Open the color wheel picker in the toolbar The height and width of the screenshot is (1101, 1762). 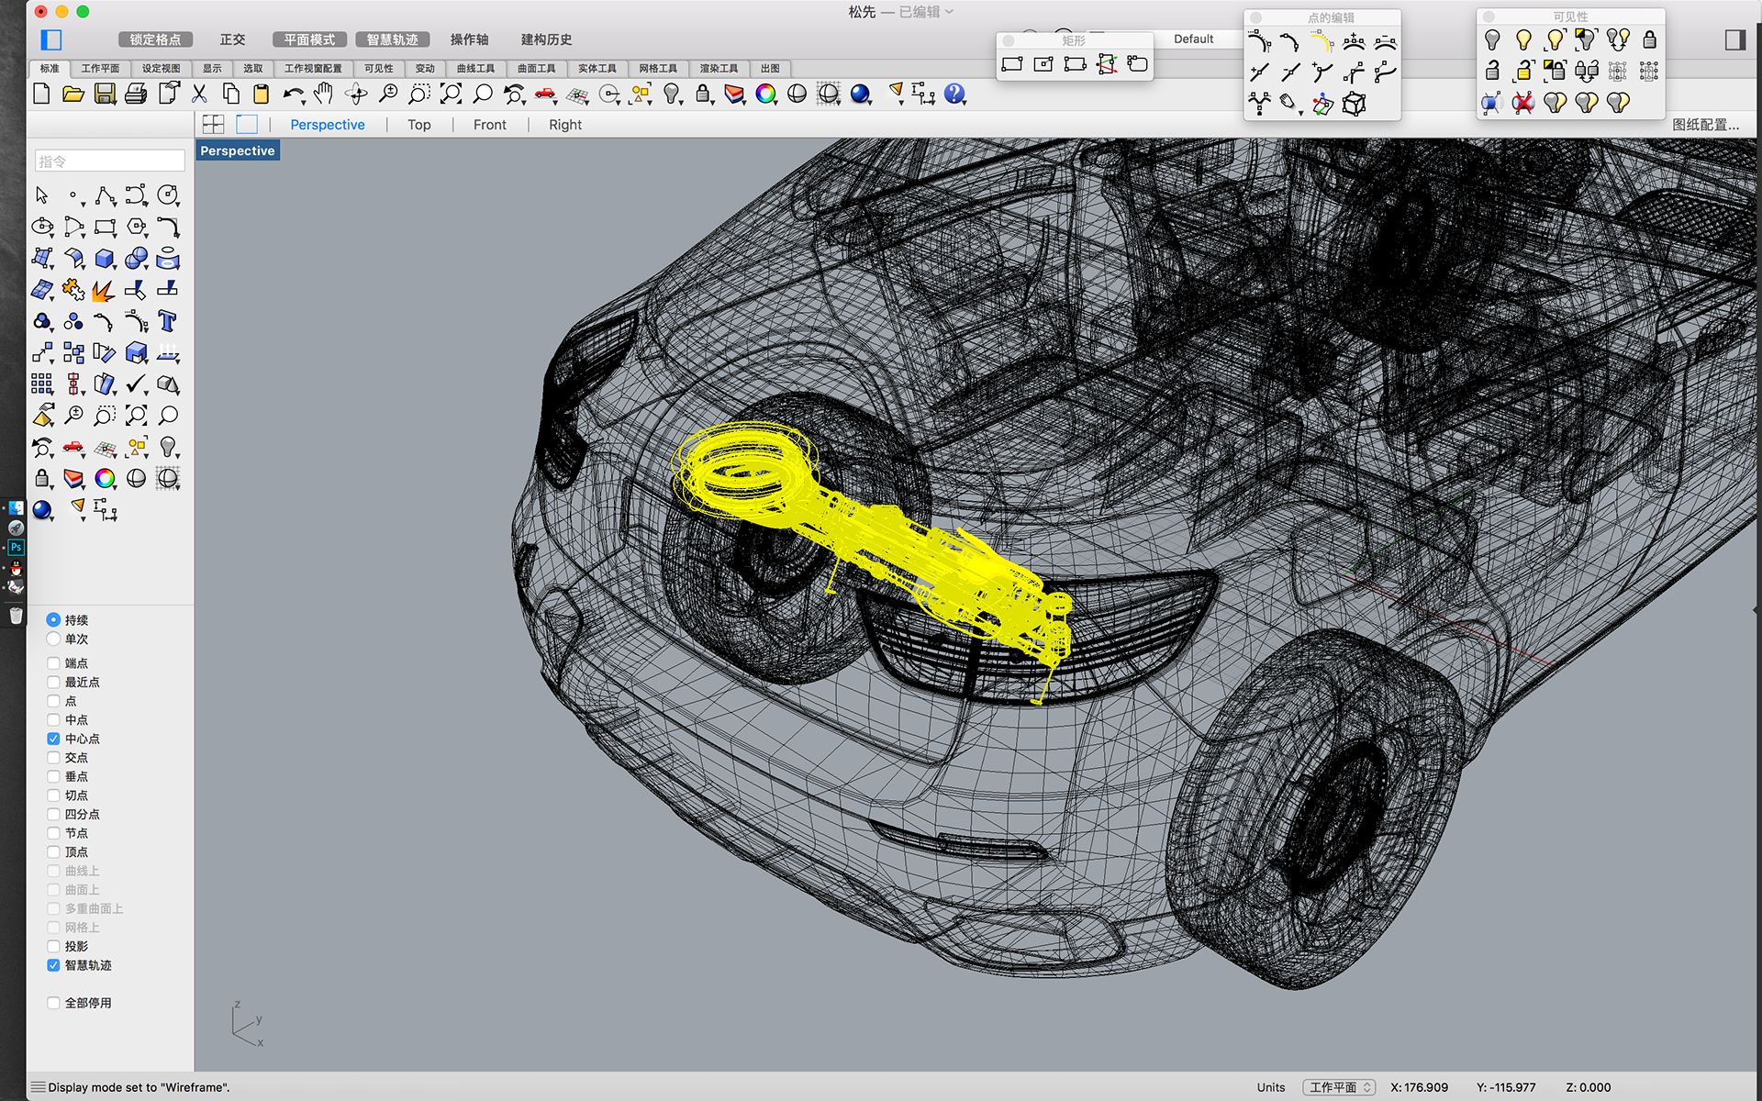pos(767,94)
